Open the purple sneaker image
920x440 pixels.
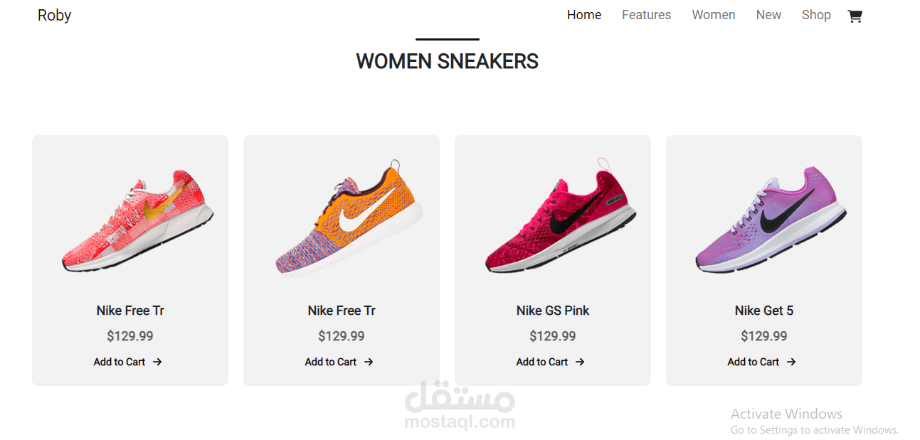[771, 220]
